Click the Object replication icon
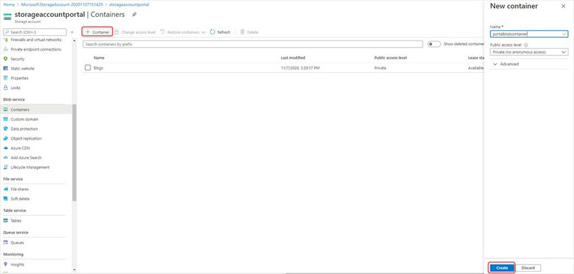This screenshot has height=274, width=574. (5, 138)
